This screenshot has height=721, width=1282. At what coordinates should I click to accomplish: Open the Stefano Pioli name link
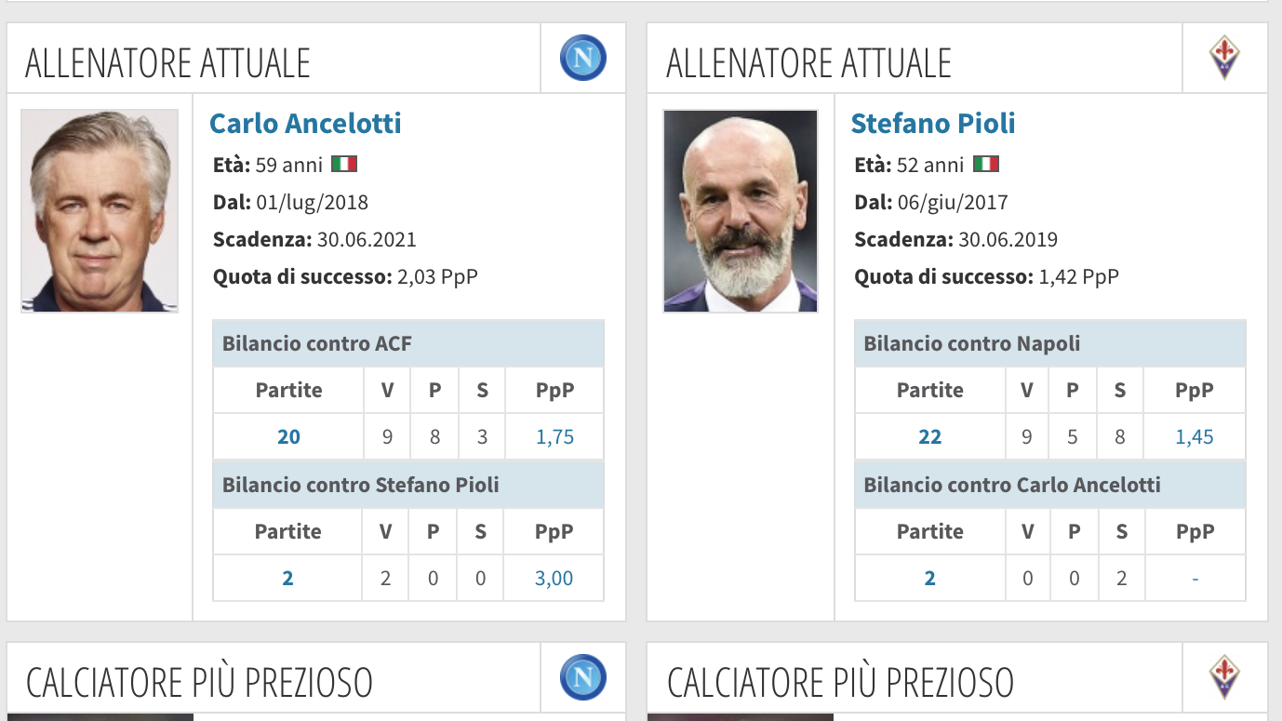coord(933,123)
